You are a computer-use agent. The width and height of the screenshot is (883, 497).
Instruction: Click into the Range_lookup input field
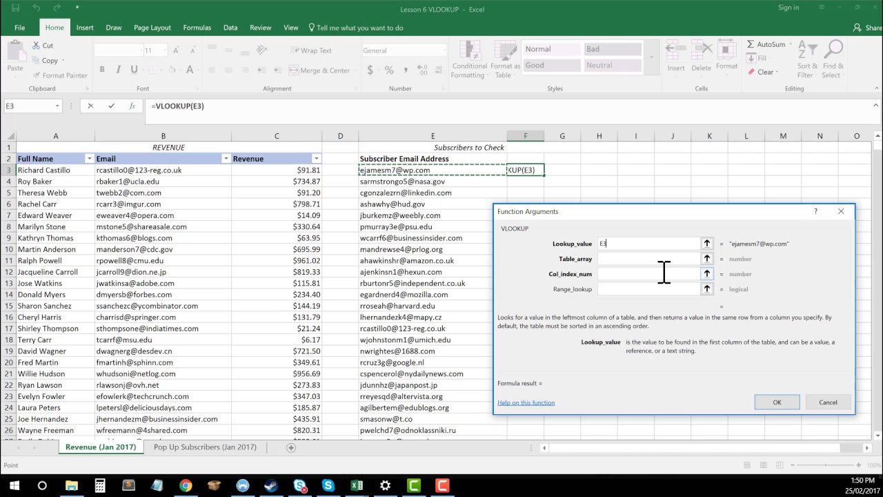(x=648, y=289)
